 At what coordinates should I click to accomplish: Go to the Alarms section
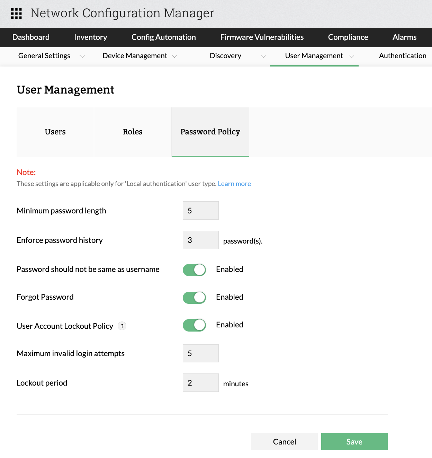tap(404, 37)
